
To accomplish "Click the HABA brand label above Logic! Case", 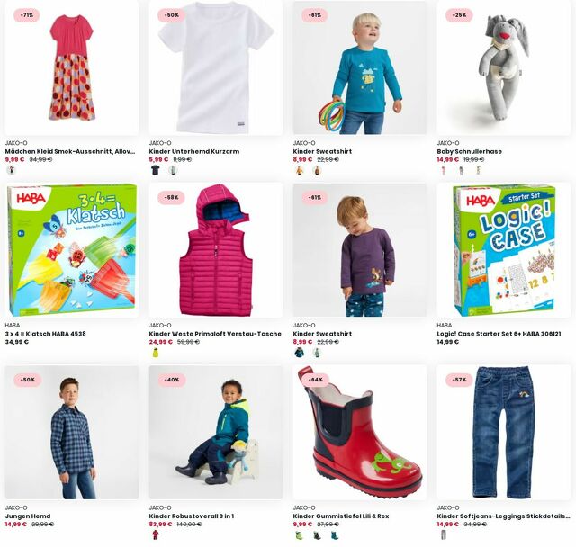I will (444, 326).
